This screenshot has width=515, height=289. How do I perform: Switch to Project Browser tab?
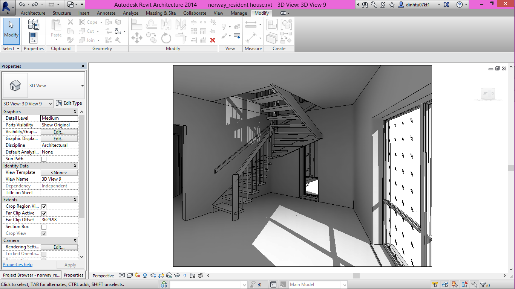(32, 275)
